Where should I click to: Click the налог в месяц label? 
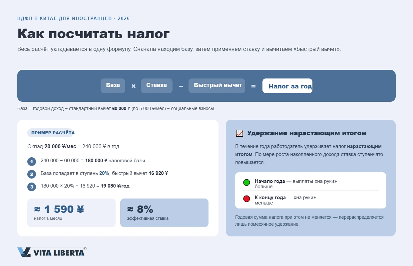coord(48,218)
